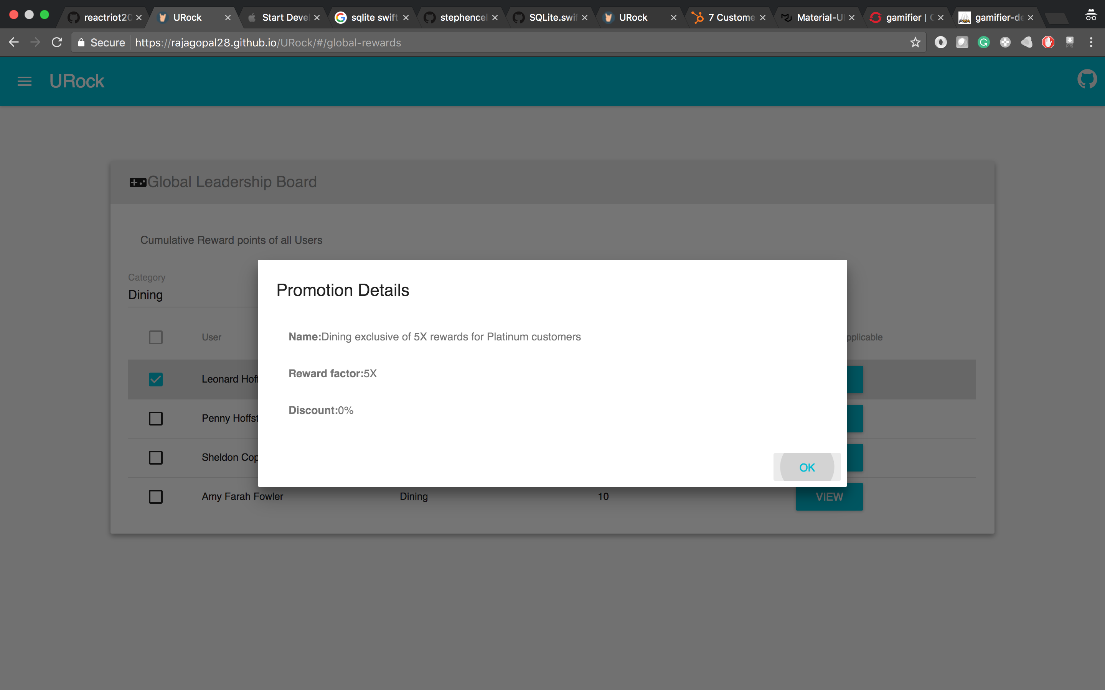Toggle the select-all header checkbox
Screen dimensions: 1105x690
point(156,337)
